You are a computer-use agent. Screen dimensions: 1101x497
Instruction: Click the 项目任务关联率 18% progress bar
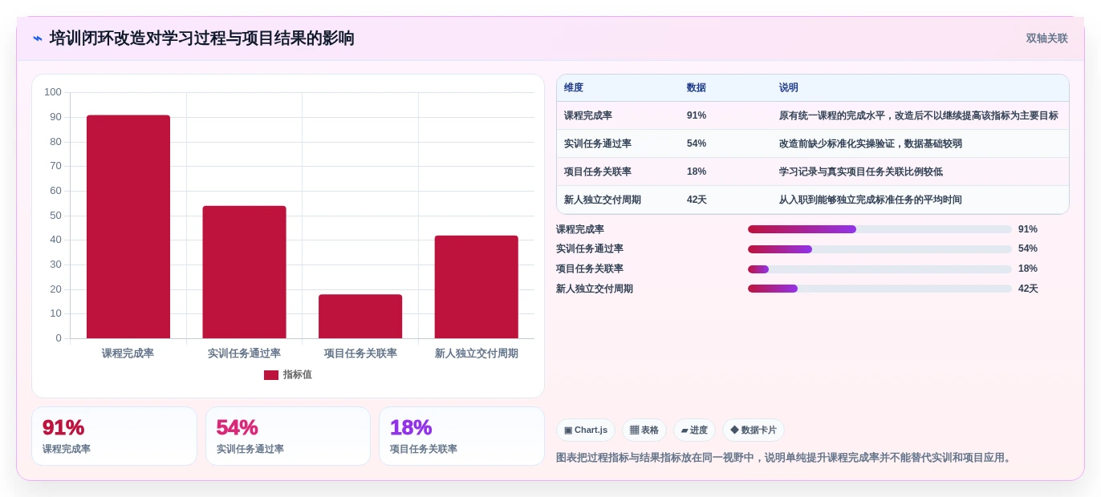click(x=880, y=269)
